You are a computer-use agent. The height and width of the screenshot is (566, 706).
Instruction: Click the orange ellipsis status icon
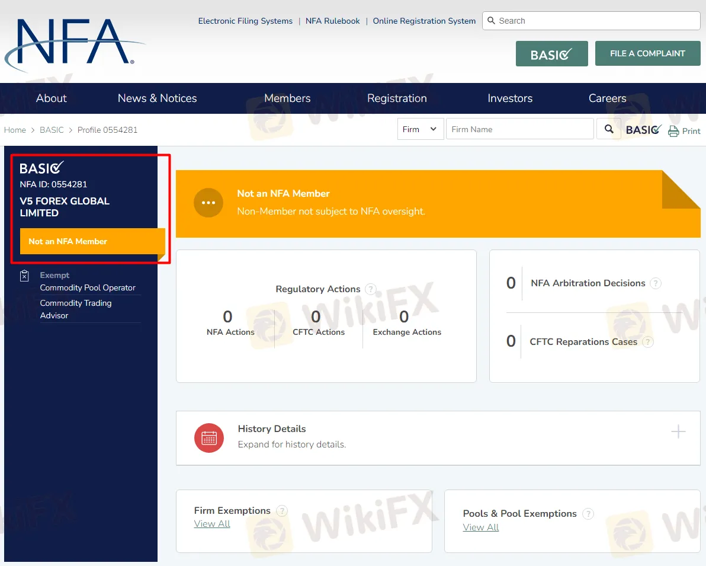208,203
